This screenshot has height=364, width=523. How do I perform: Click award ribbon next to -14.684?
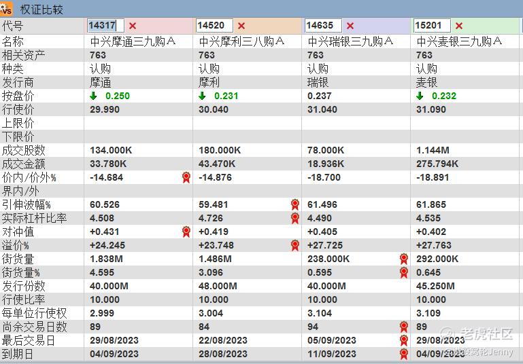(x=186, y=177)
